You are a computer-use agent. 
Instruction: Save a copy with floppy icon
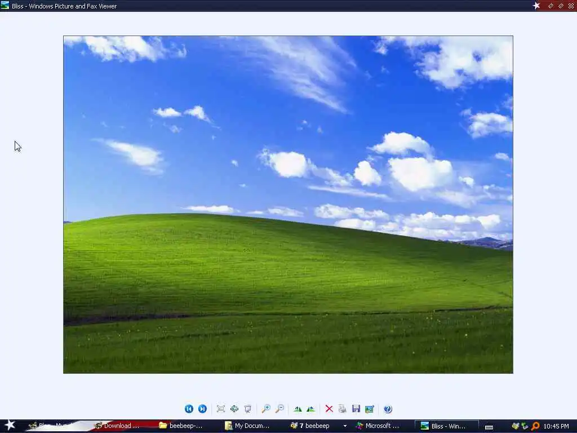click(x=356, y=409)
